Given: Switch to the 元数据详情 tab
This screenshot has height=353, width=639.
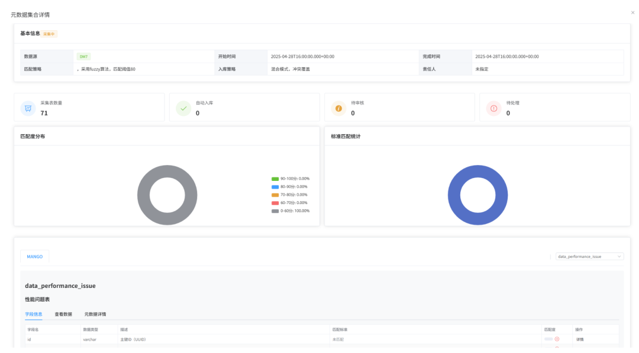Looking at the screenshot, I should pos(95,315).
